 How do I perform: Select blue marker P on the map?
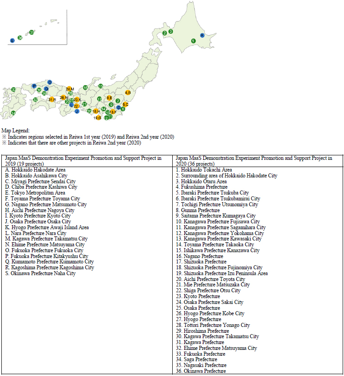click(x=34, y=86)
